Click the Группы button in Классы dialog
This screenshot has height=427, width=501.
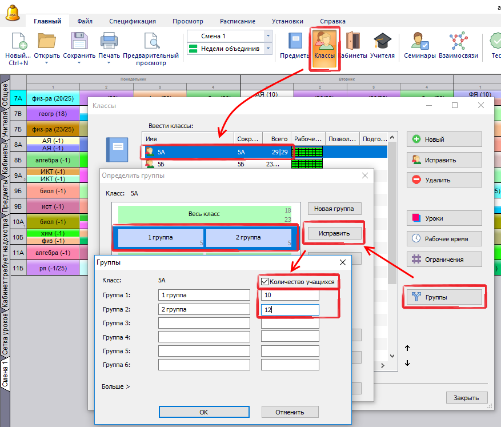[x=444, y=297]
